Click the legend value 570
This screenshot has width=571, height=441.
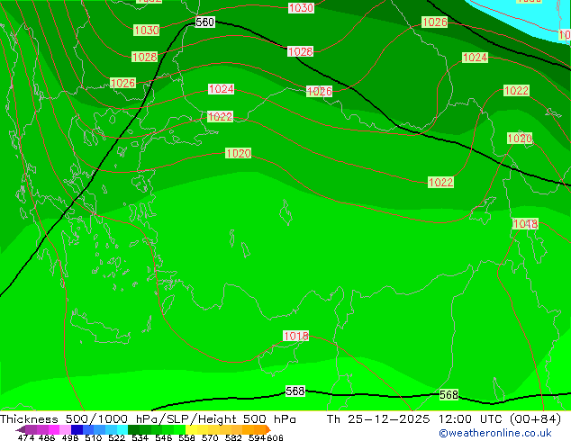pos(210,437)
